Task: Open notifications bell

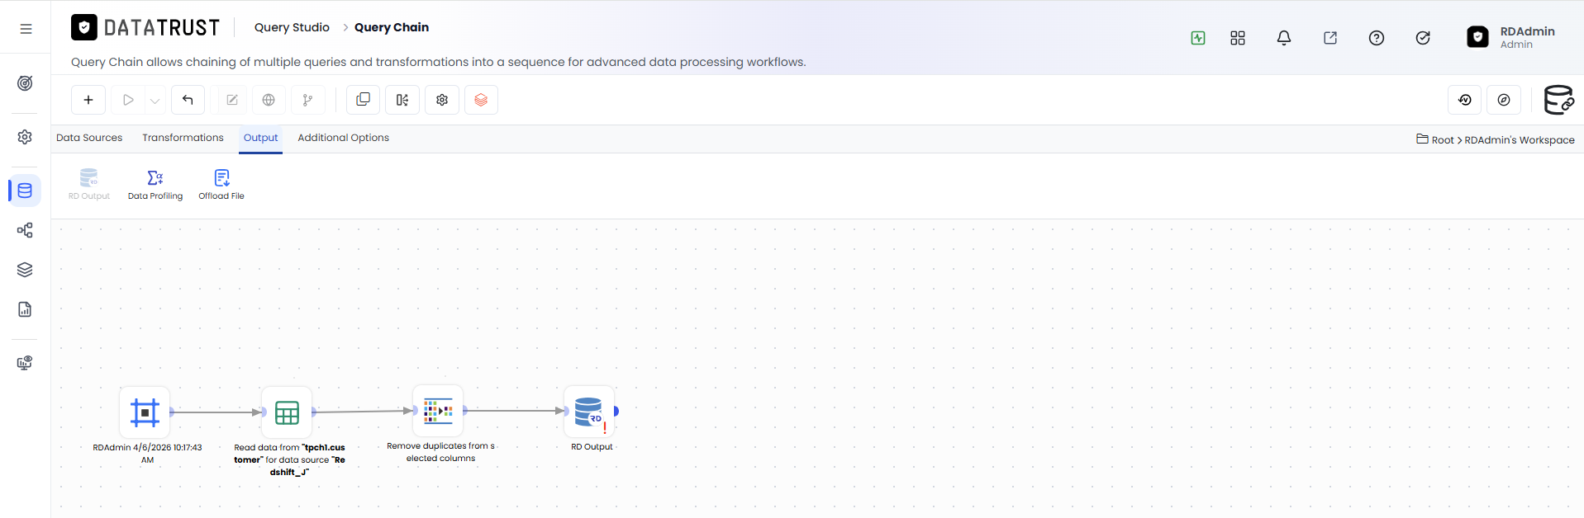Action: coord(1284,38)
